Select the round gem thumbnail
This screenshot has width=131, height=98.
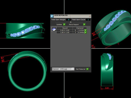[x=54, y=29]
